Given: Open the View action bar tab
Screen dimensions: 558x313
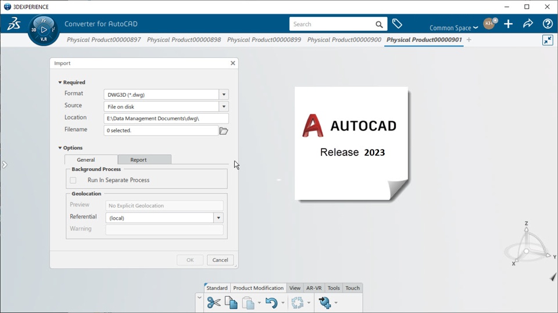Looking at the screenshot, I should (x=295, y=288).
